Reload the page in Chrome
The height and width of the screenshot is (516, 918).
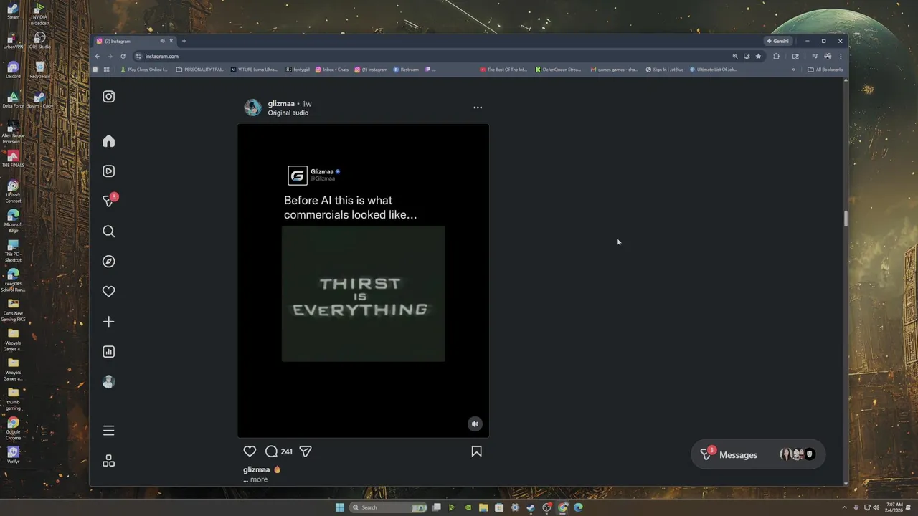123,56
